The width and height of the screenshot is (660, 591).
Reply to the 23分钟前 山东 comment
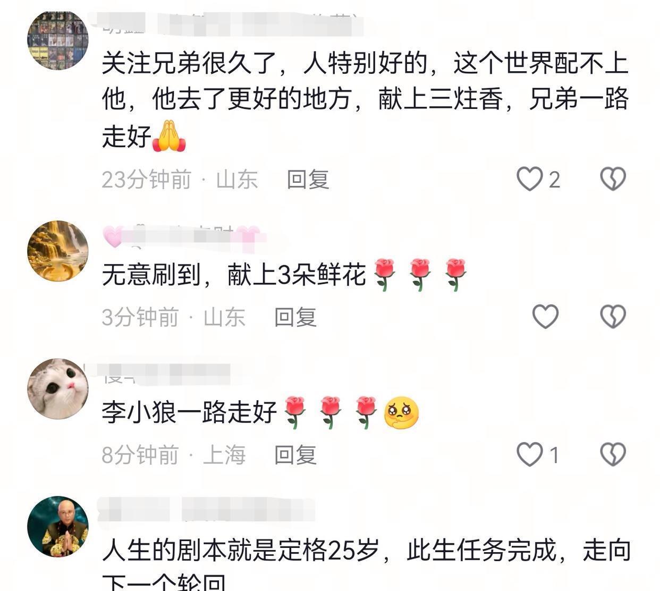(308, 180)
